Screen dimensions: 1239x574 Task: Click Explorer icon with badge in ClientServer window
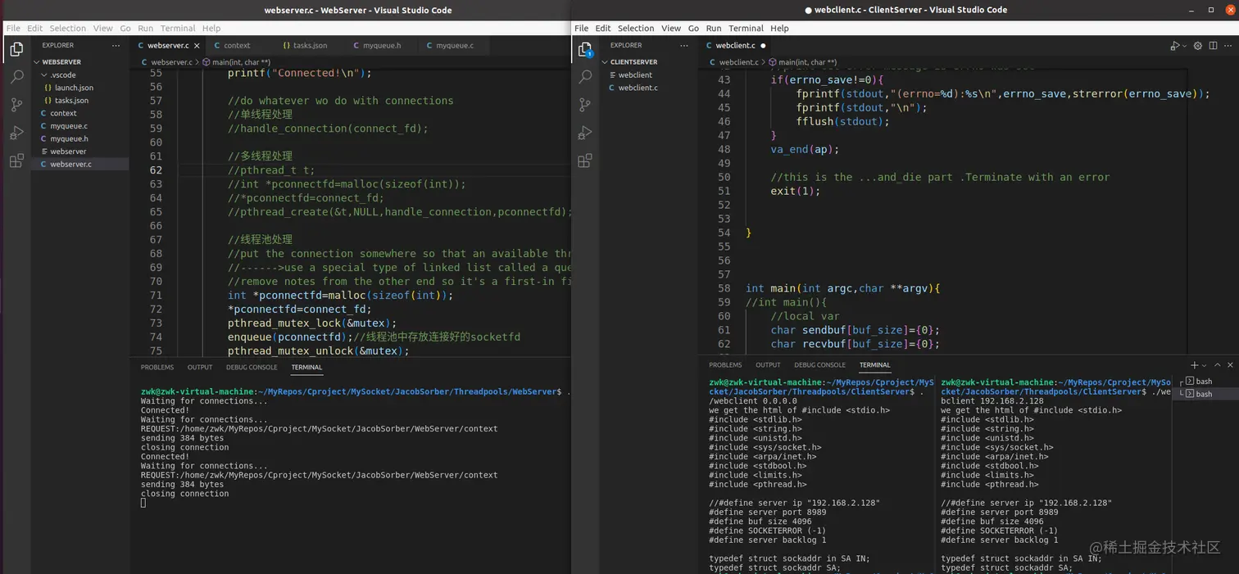[x=585, y=49]
